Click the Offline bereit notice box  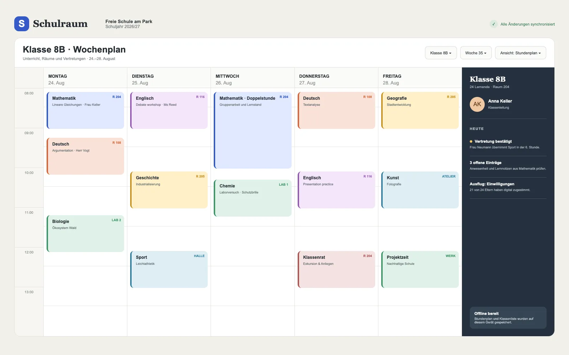[508, 318]
